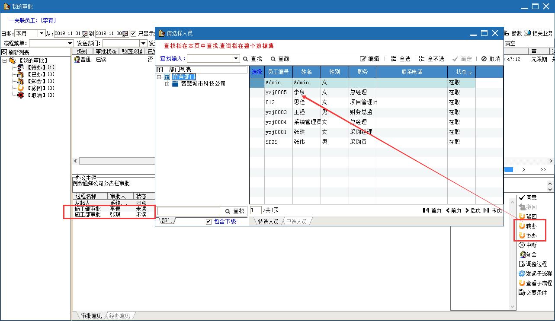The height and width of the screenshot is (321, 555).
Task: Click the 取消 cancel button in dialog
Action: click(491, 59)
